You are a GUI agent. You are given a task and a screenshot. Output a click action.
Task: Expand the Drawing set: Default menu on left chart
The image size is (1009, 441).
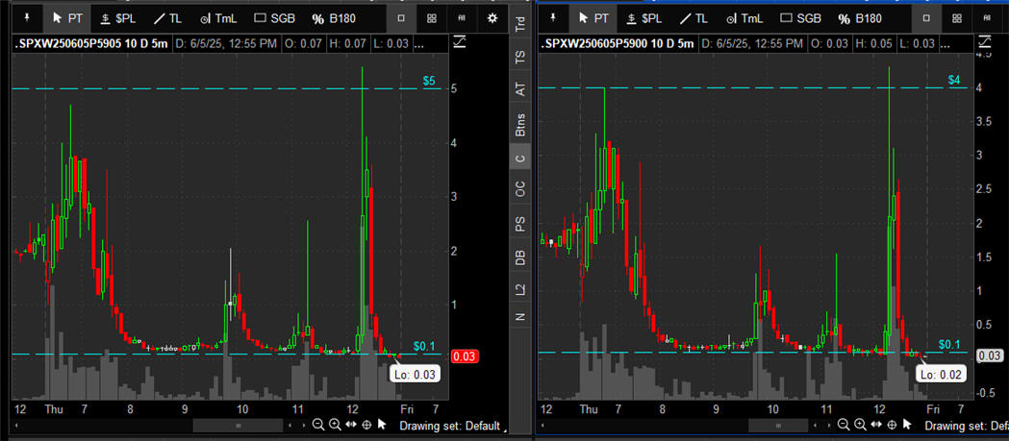click(450, 426)
